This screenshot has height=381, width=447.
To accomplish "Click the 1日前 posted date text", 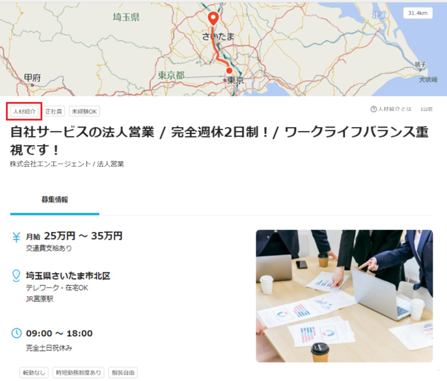I will [426, 109].
